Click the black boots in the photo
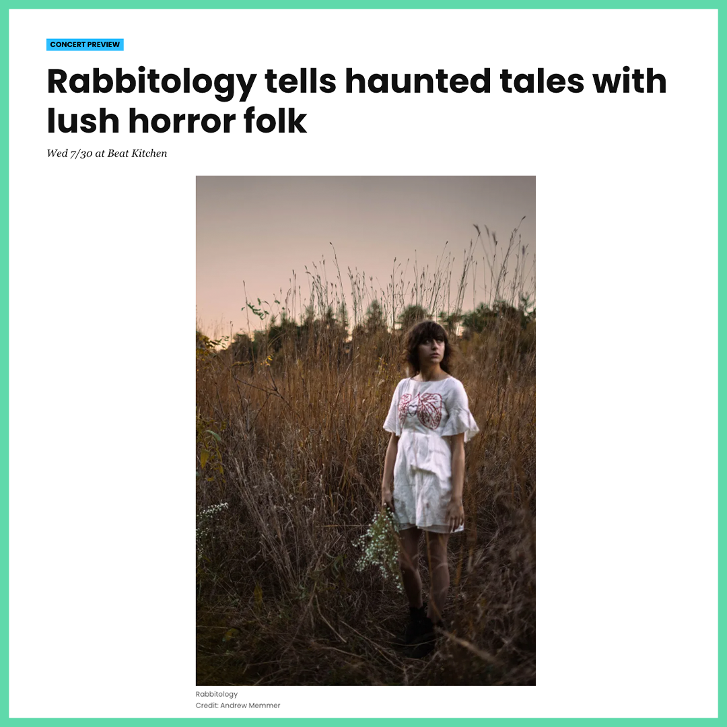 [x=421, y=631]
